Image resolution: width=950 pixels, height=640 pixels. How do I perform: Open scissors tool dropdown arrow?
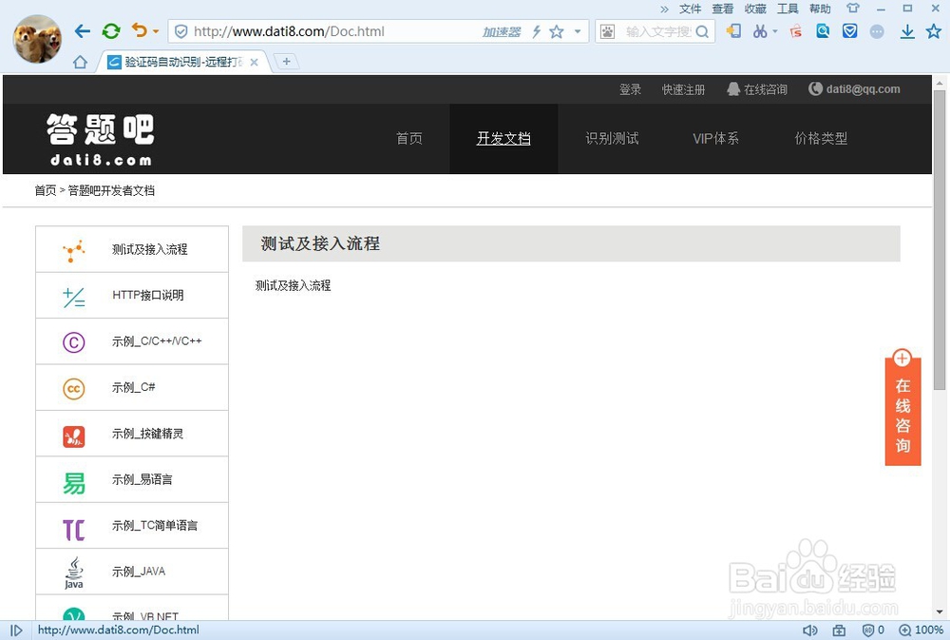[775, 31]
